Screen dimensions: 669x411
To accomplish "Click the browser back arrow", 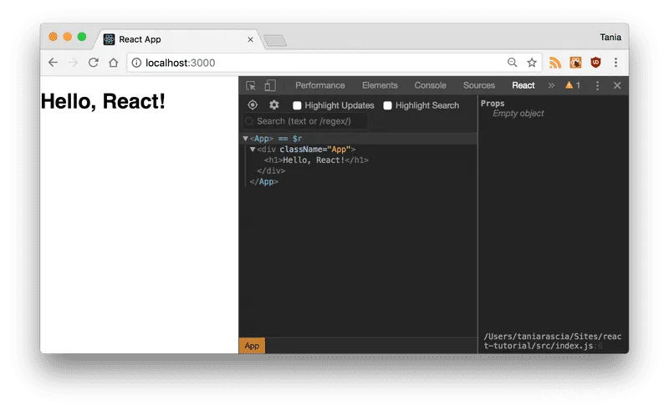I will (53, 63).
